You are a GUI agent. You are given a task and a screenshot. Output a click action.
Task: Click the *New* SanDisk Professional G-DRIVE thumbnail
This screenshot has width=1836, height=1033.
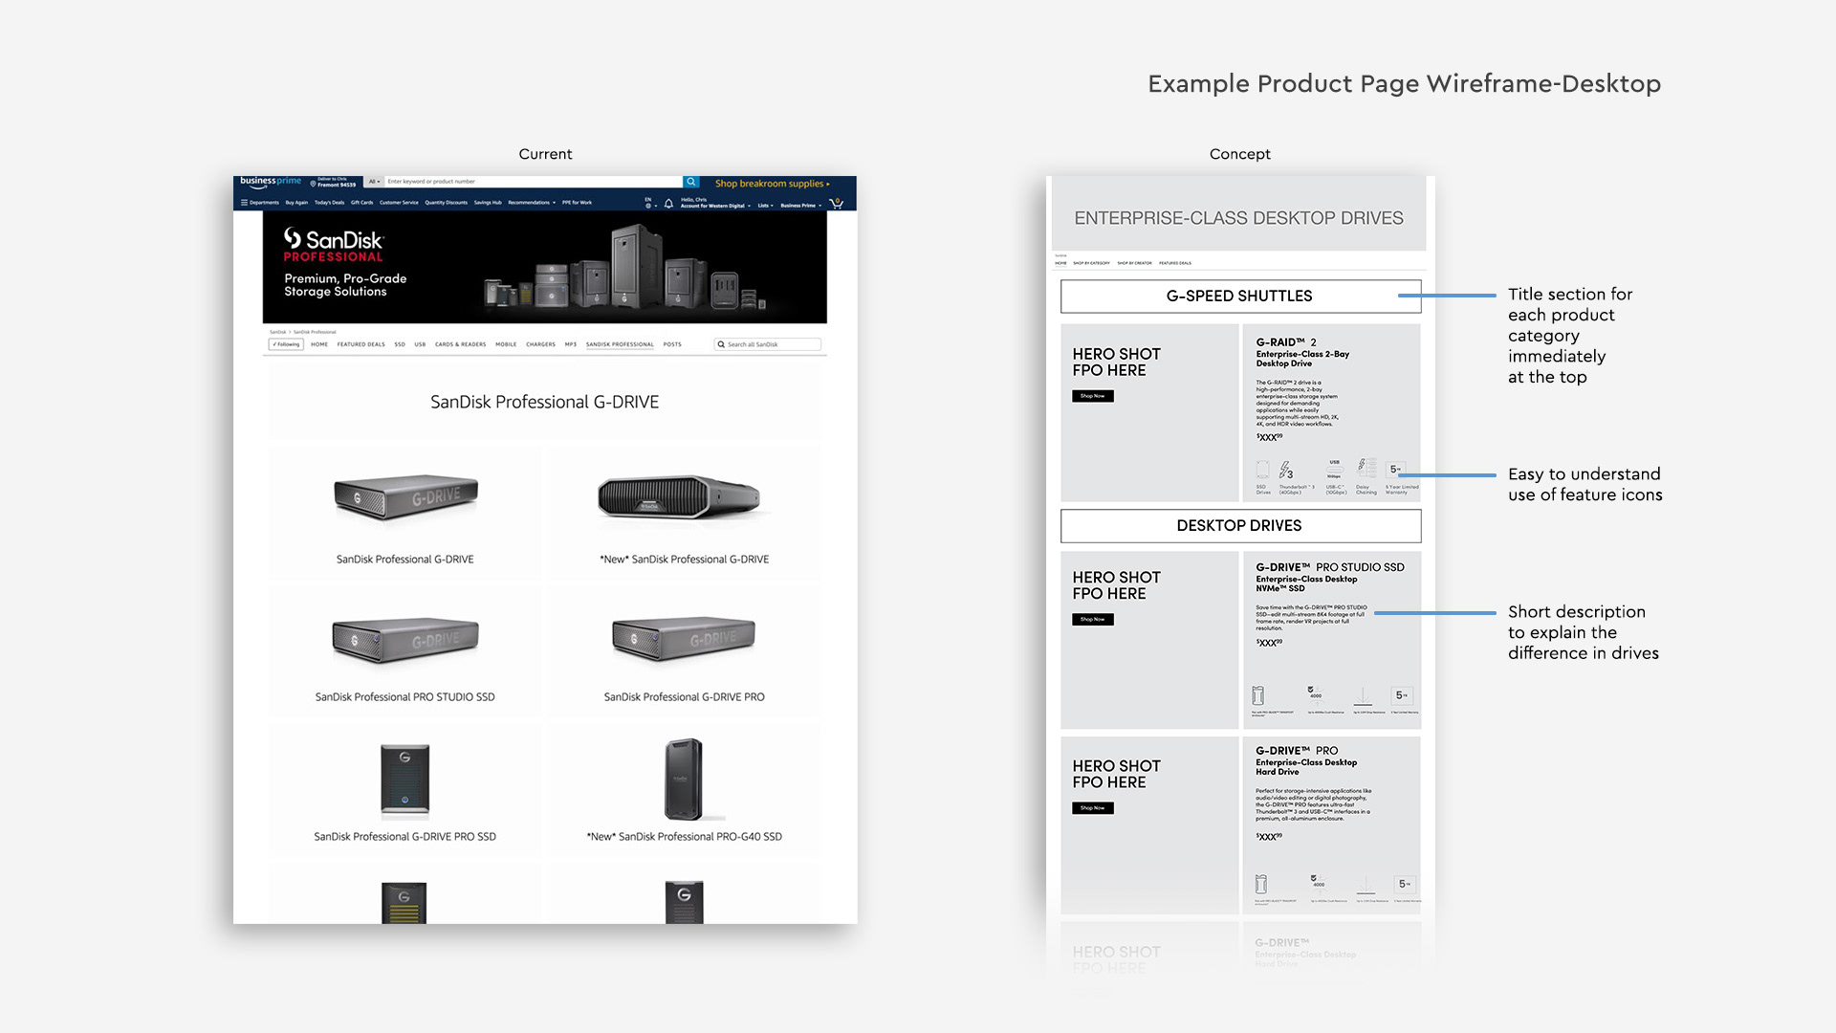(679, 498)
